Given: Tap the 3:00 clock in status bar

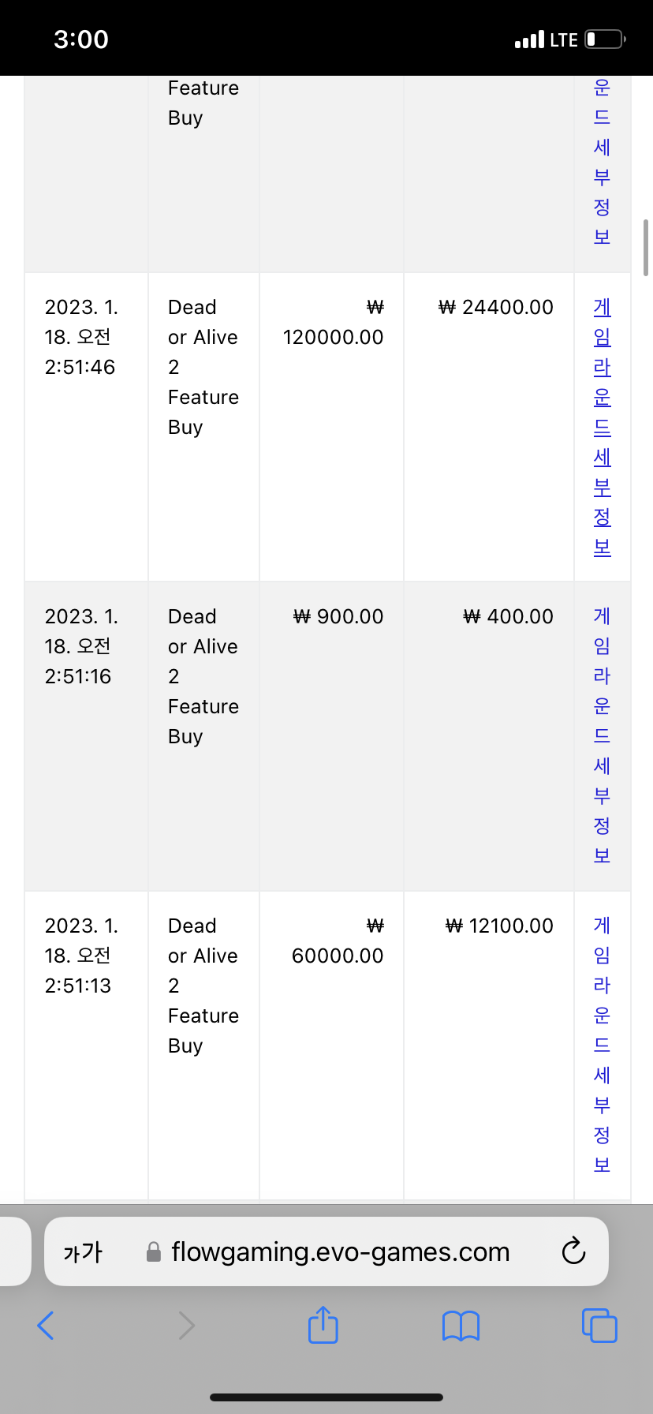Looking at the screenshot, I should coord(81,39).
